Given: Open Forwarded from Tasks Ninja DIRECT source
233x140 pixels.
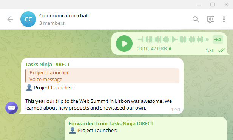Looking at the screenshot, I should point(111,123).
